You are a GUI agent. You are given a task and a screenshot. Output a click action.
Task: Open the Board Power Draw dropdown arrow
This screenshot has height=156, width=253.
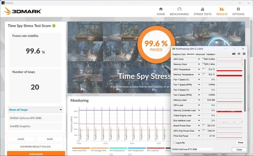[x=199, y=126]
